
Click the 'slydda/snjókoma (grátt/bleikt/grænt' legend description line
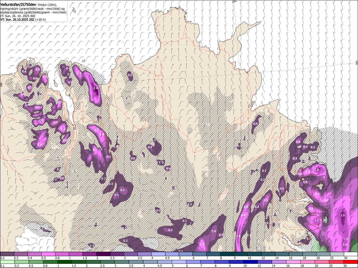pos(33,12)
